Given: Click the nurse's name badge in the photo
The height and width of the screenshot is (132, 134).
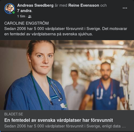Looking at the screenshot, I should click(x=54, y=97).
